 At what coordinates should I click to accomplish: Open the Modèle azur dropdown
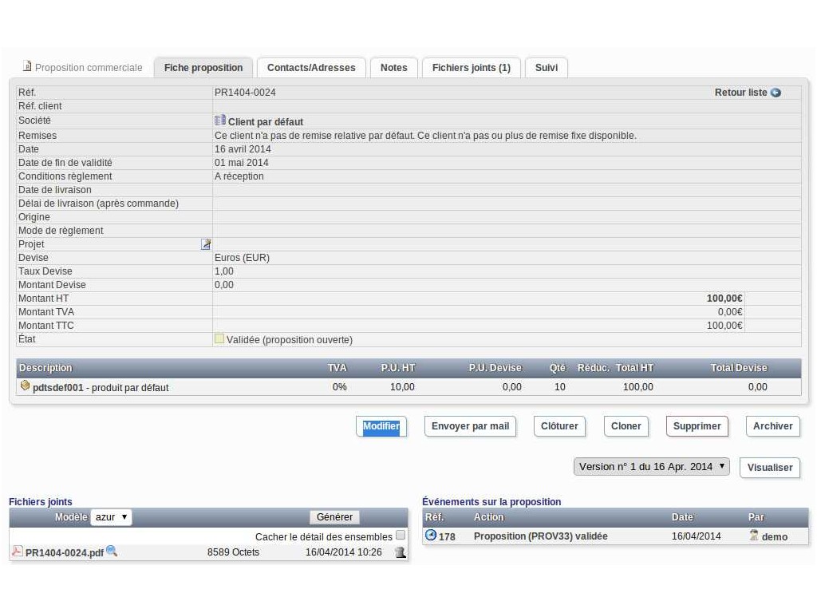(111, 517)
